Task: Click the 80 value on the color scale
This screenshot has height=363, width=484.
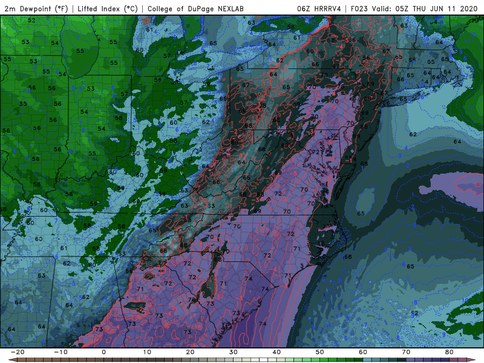Action: (x=450, y=352)
